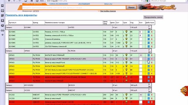Screen dimensions: 188x105
Task: Open the Bookmarks star panel in the sidebar
Action: [x=2, y=6]
